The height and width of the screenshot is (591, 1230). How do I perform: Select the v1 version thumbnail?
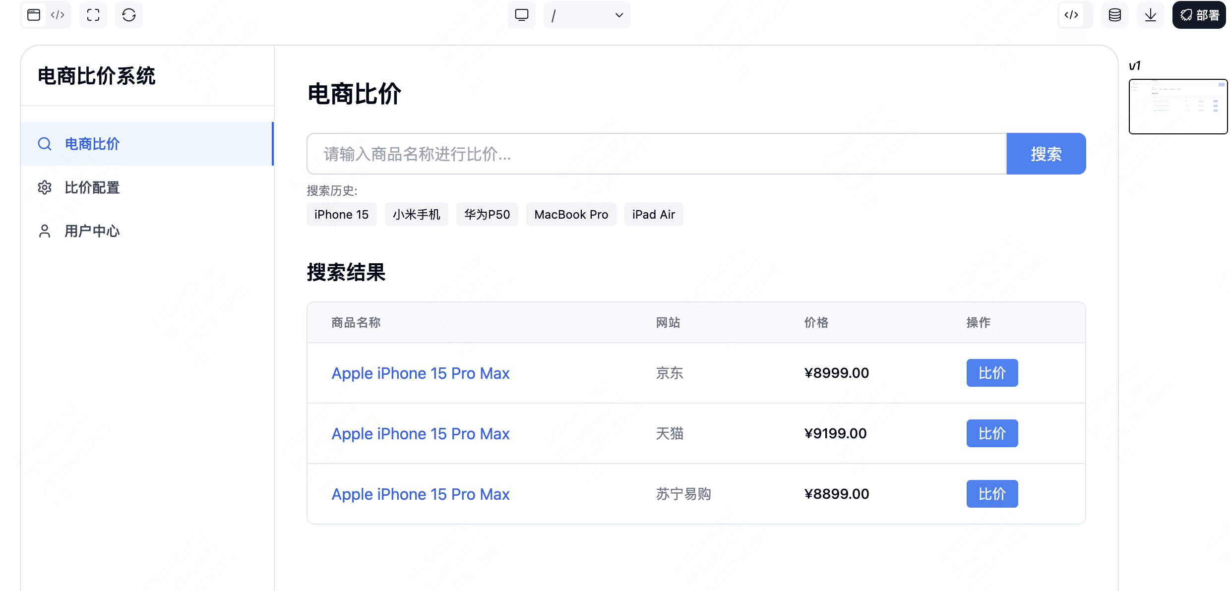[1178, 107]
